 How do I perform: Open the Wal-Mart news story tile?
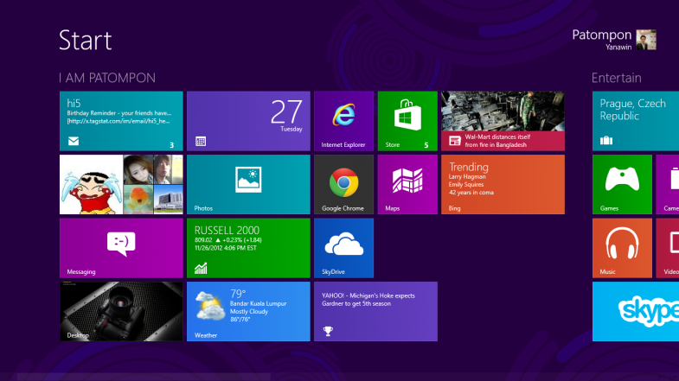(503, 121)
